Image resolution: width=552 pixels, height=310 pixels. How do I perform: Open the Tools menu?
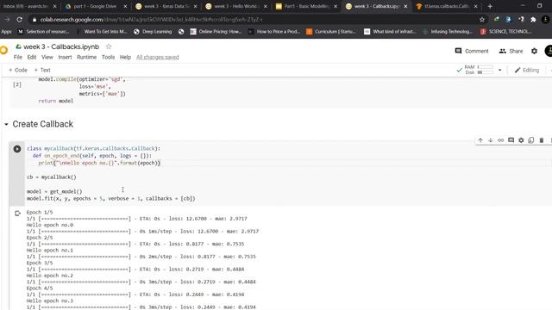click(x=108, y=58)
